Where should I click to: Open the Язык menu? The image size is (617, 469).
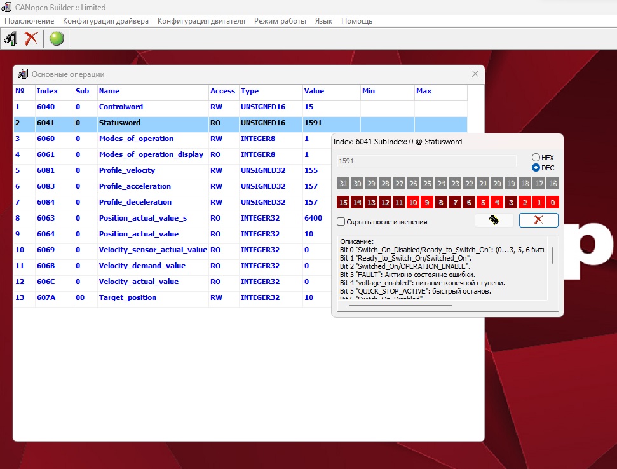tap(323, 21)
